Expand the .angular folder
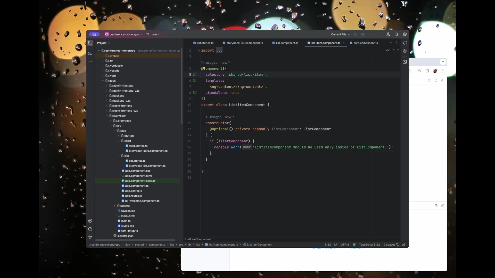 103,56
